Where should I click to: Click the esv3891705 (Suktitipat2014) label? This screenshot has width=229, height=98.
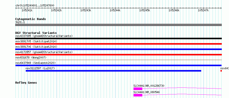pos(36,41)
